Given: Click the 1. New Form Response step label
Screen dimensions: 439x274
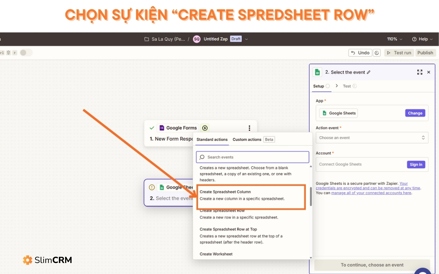Looking at the screenshot, I should 171,139.
